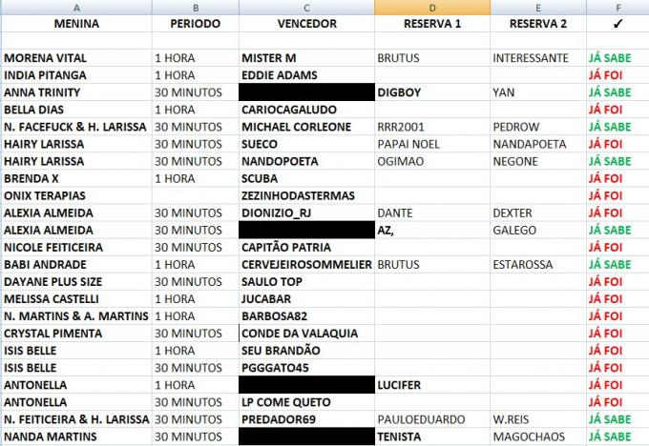Image resolution: width=649 pixels, height=446 pixels.
Task: Click the MENINA header cell
Action: coord(76,24)
